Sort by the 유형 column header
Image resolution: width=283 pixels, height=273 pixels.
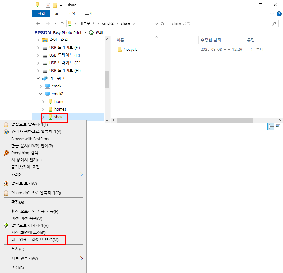251,40
